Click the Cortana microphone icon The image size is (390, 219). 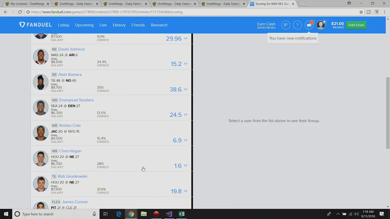(94, 214)
